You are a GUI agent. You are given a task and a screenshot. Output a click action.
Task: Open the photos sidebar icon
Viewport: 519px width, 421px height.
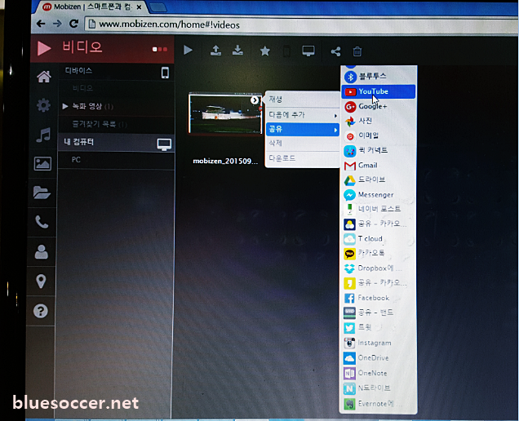(42, 163)
